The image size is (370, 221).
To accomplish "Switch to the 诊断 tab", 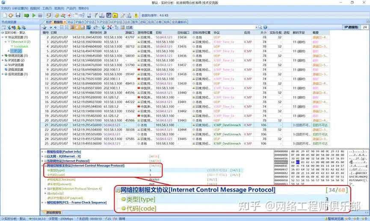I will click(159, 22).
